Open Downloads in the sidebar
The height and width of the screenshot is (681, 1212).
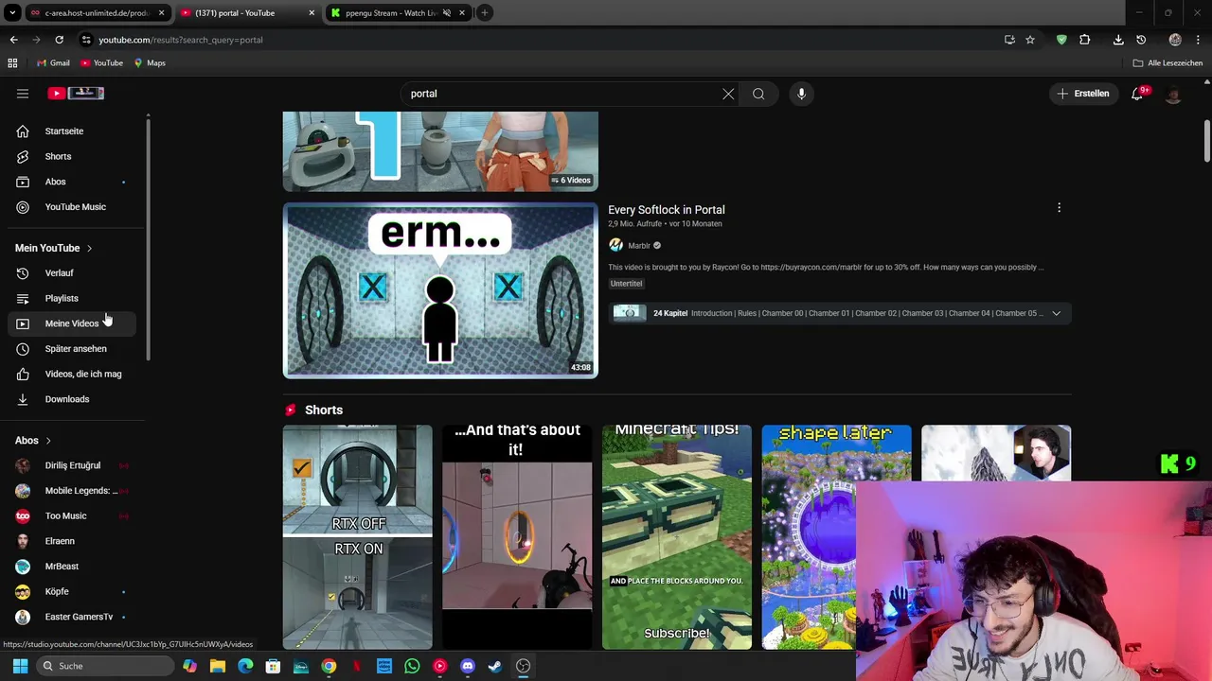click(72, 399)
